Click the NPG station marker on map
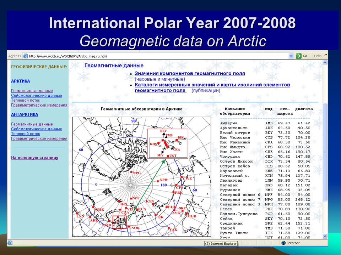 [131, 172]
